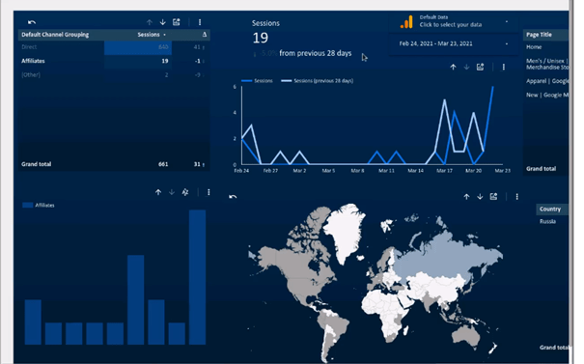Click 'Click to select your data' text
584x364 pixels.
click(450, 25)
